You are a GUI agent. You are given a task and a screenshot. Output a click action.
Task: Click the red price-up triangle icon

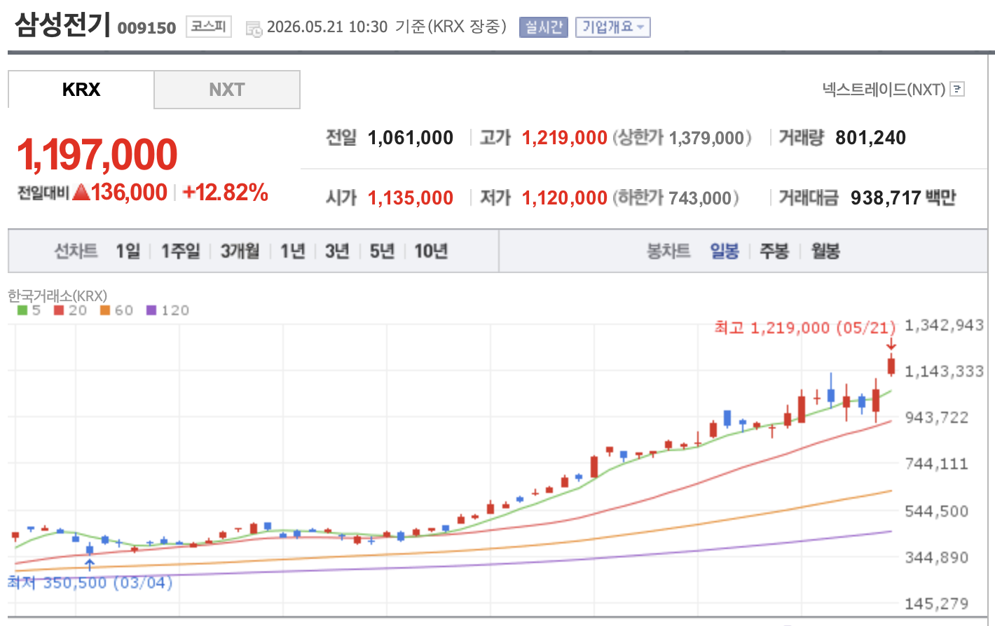(81, 192)
